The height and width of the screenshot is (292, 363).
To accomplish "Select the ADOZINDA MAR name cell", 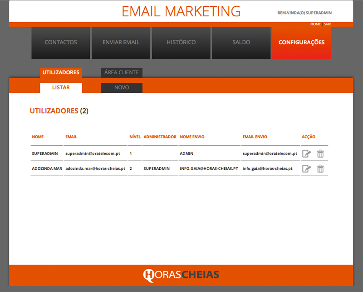I will 47,169.
